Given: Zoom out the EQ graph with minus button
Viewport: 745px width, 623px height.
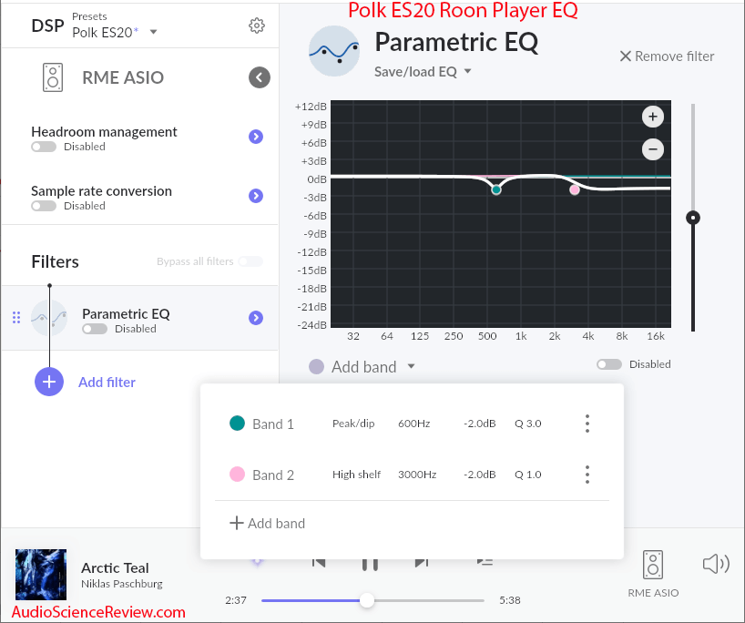Looking at the screenshot, I should click(653, 149).
